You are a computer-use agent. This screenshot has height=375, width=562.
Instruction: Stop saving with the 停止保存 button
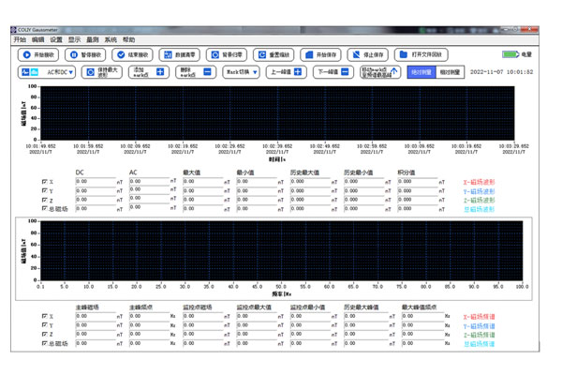368,55
